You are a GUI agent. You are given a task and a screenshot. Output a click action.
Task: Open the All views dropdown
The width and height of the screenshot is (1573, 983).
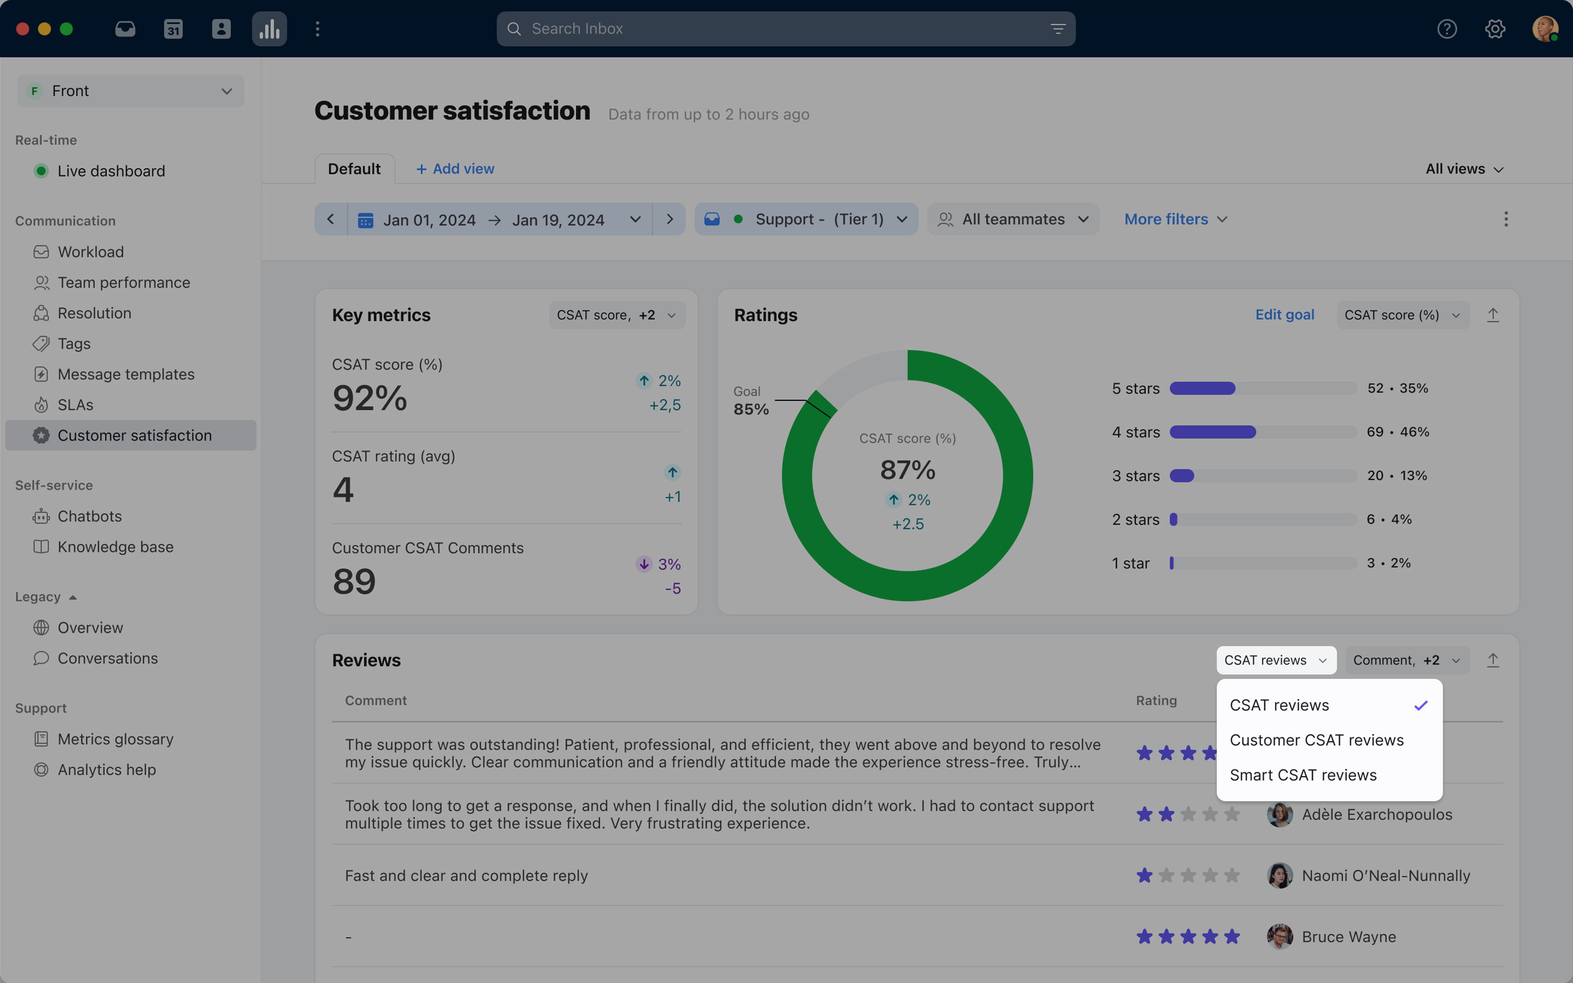tap(1464, 169)
